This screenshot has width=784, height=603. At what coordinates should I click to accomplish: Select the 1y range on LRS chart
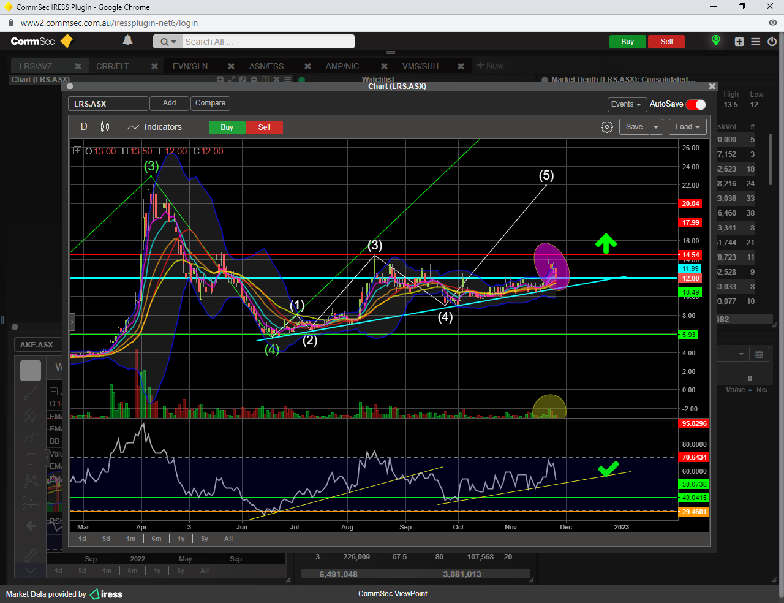(x=181, y=539)
